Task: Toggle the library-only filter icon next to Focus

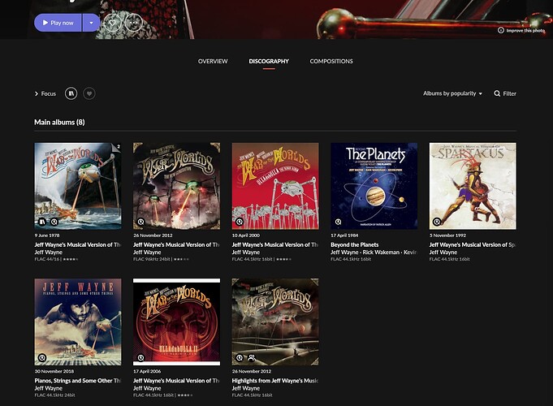Action: coord(71,93)
